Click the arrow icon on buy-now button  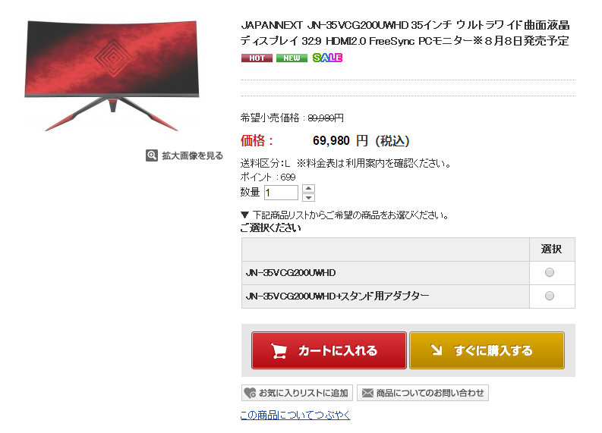click(x=437, y=350)
